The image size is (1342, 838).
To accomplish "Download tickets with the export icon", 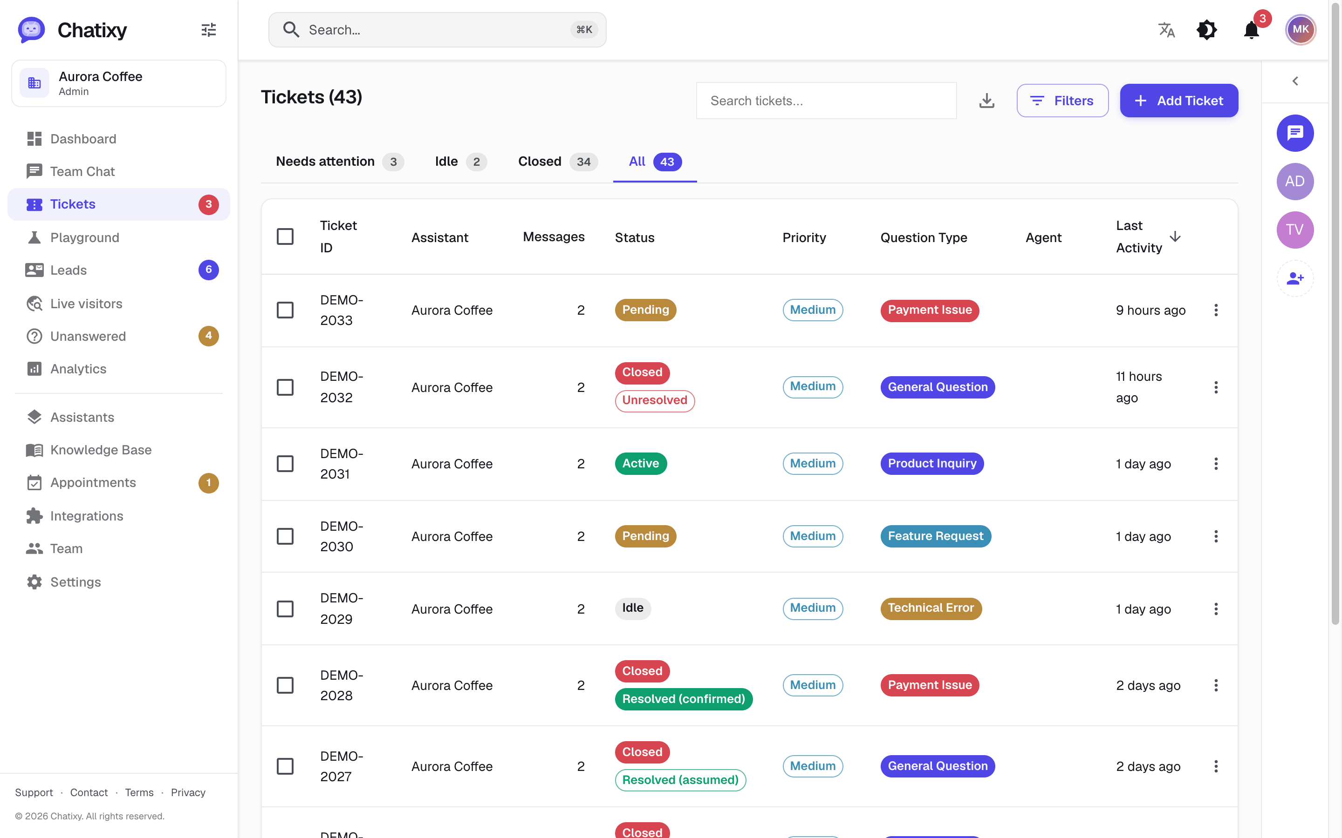I will (986, 101).
